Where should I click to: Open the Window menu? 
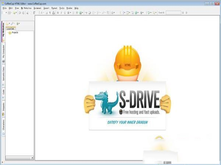pos(69,8)
